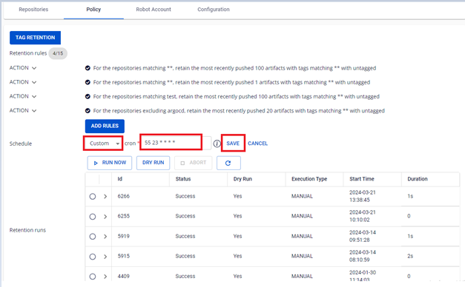
Task: Open the Configuration tab
Action: [214, 10]
